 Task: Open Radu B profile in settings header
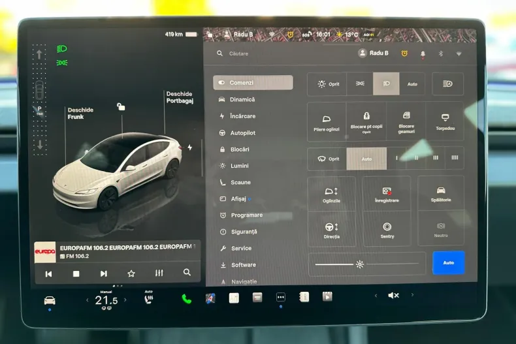[x=373, y=53]
